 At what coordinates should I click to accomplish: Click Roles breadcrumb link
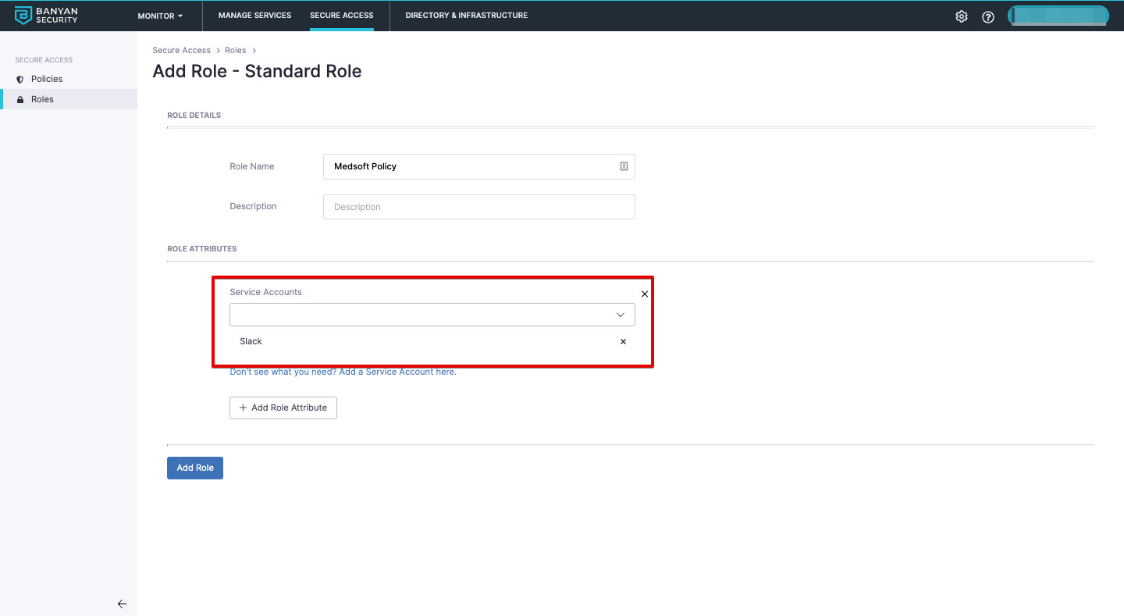coord(236,50)
